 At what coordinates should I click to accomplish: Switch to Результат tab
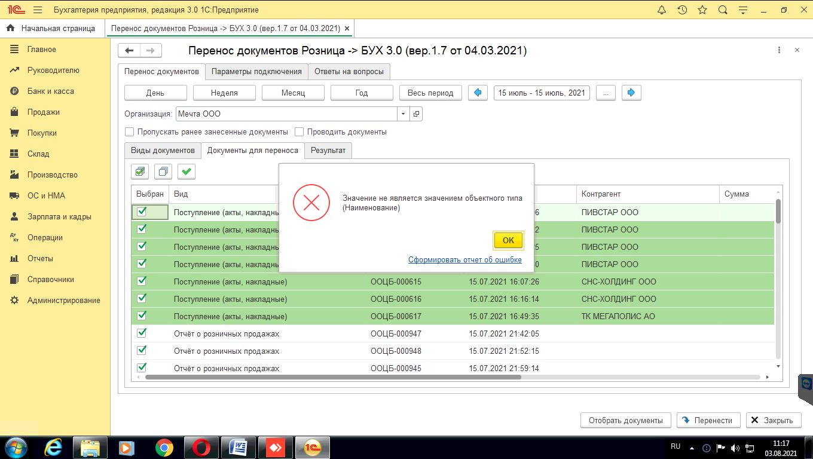coord(328,150)
